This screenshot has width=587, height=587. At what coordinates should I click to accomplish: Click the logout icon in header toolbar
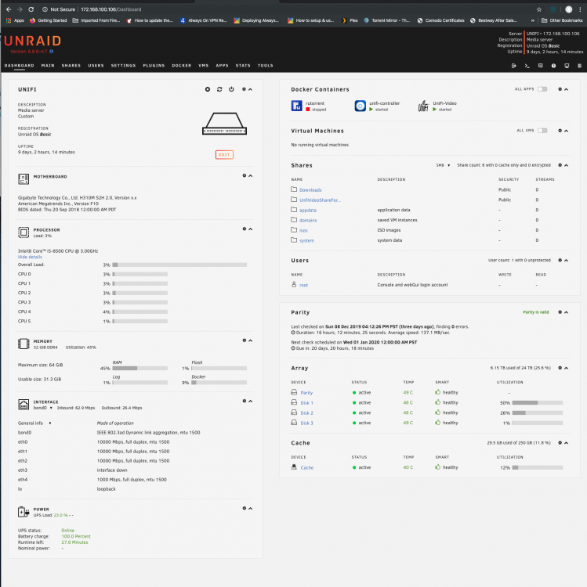pos(514,66)
